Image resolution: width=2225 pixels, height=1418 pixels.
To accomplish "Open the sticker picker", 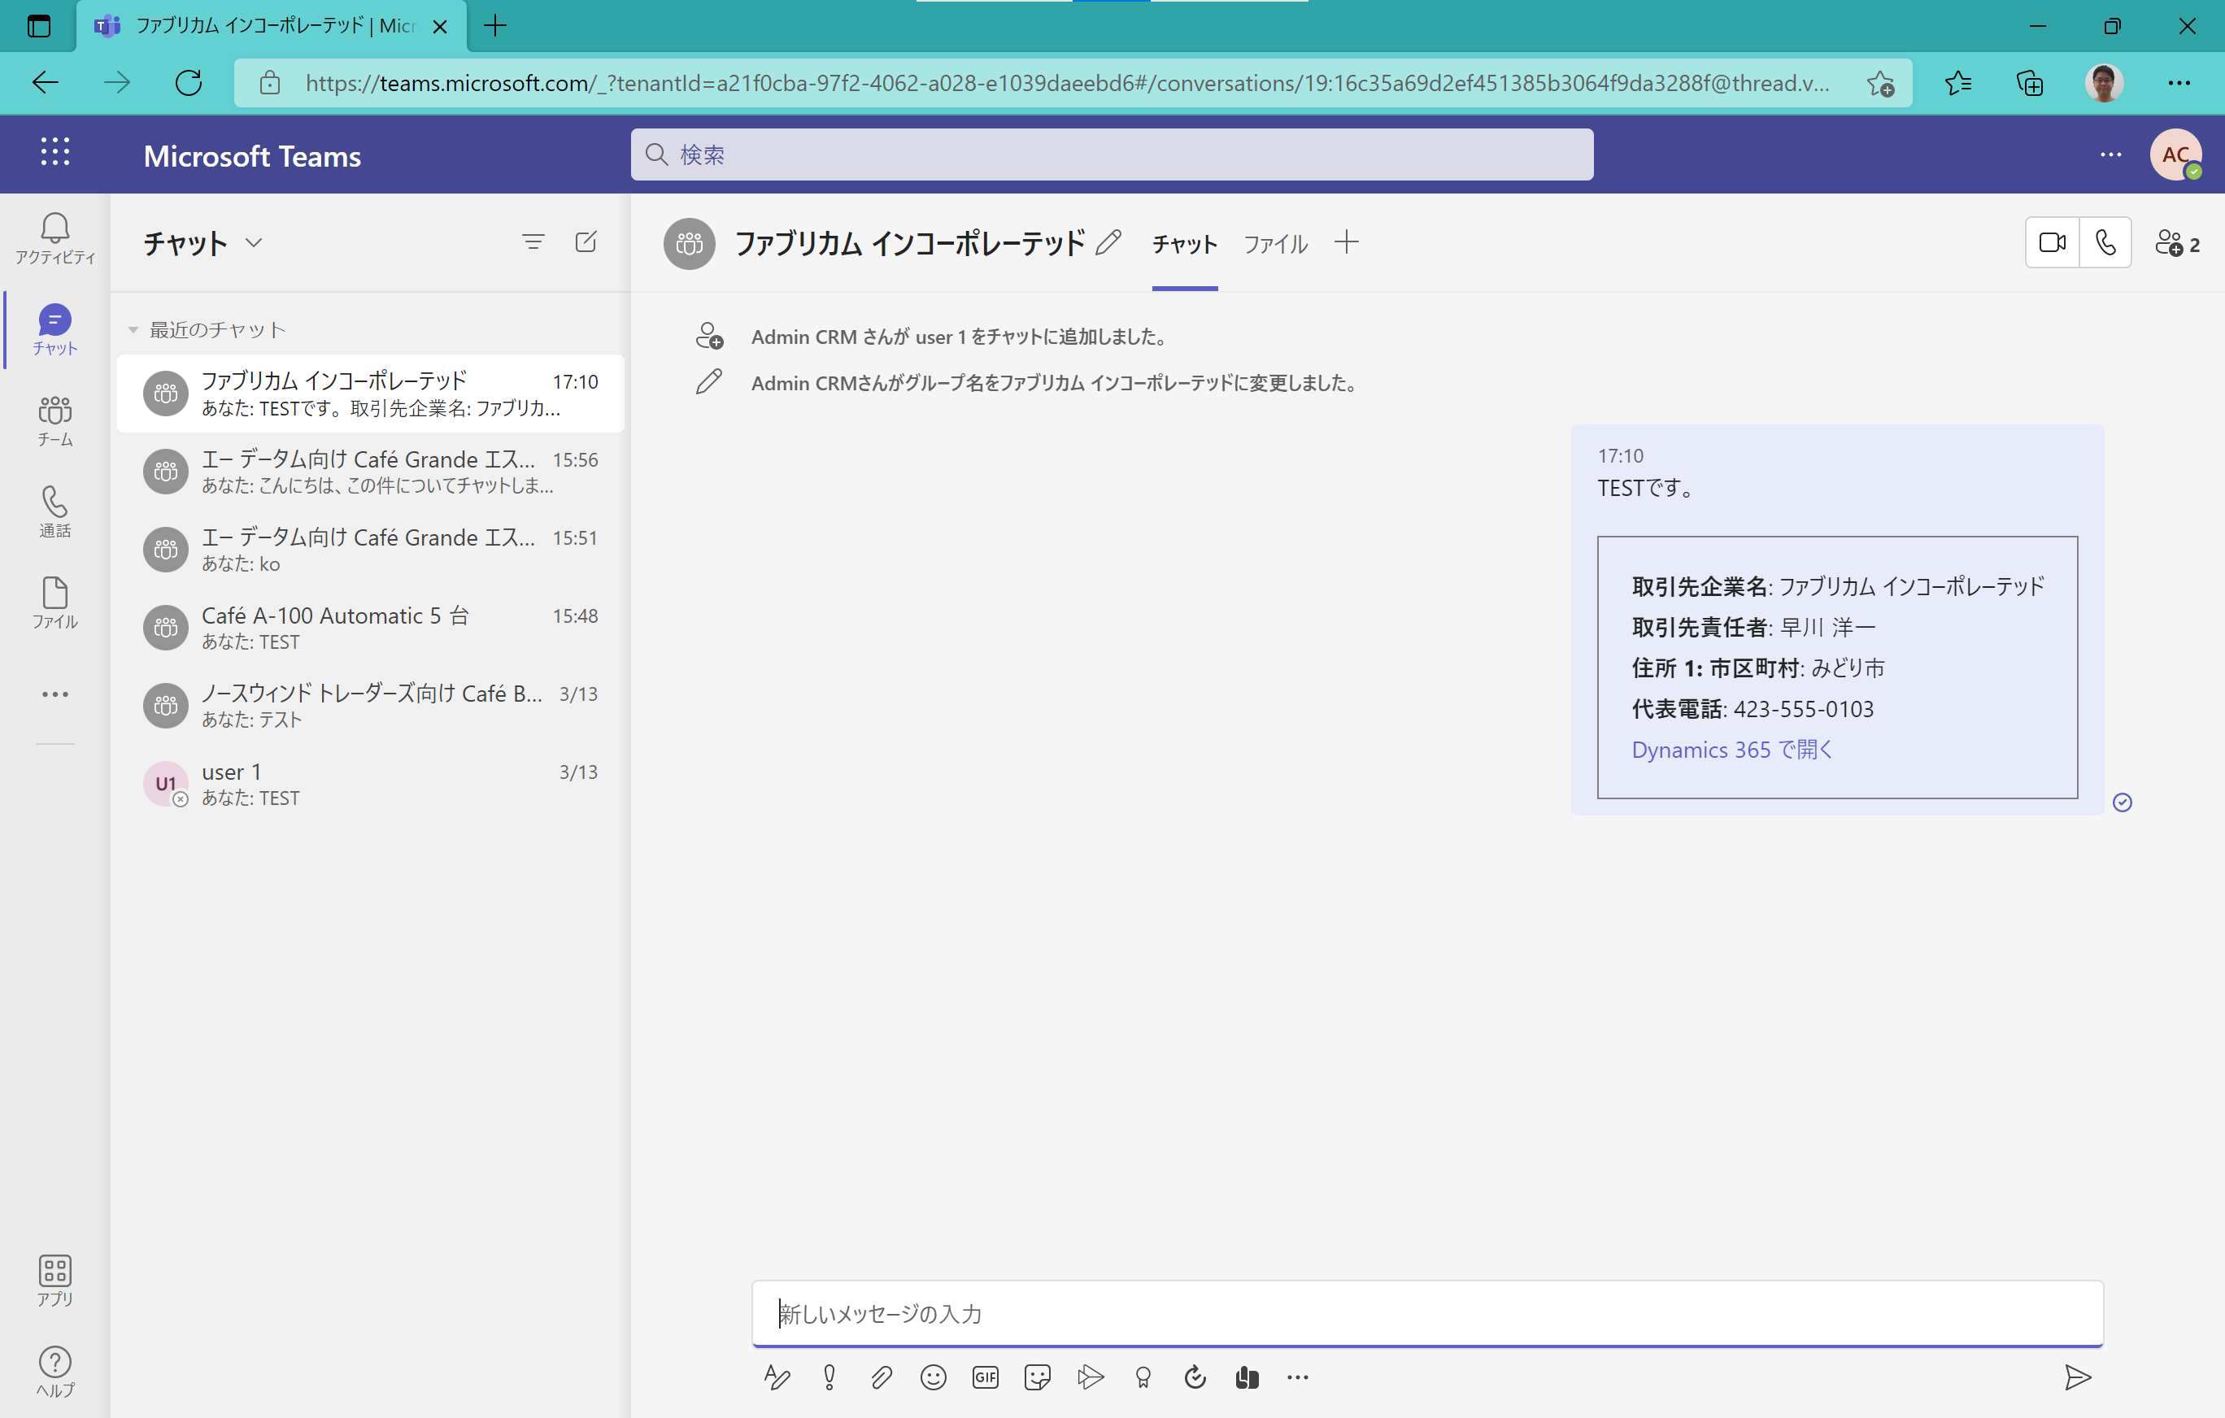I will (1038, 1377).
